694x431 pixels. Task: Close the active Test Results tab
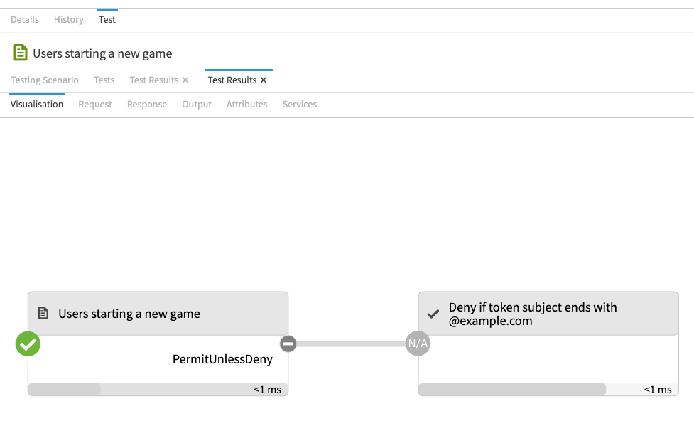(264, 80)
